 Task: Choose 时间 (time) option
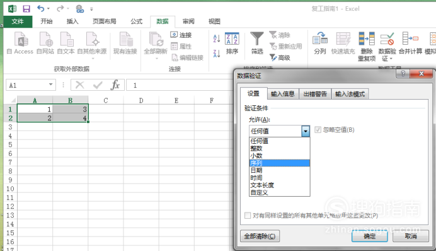coord(280,178)
